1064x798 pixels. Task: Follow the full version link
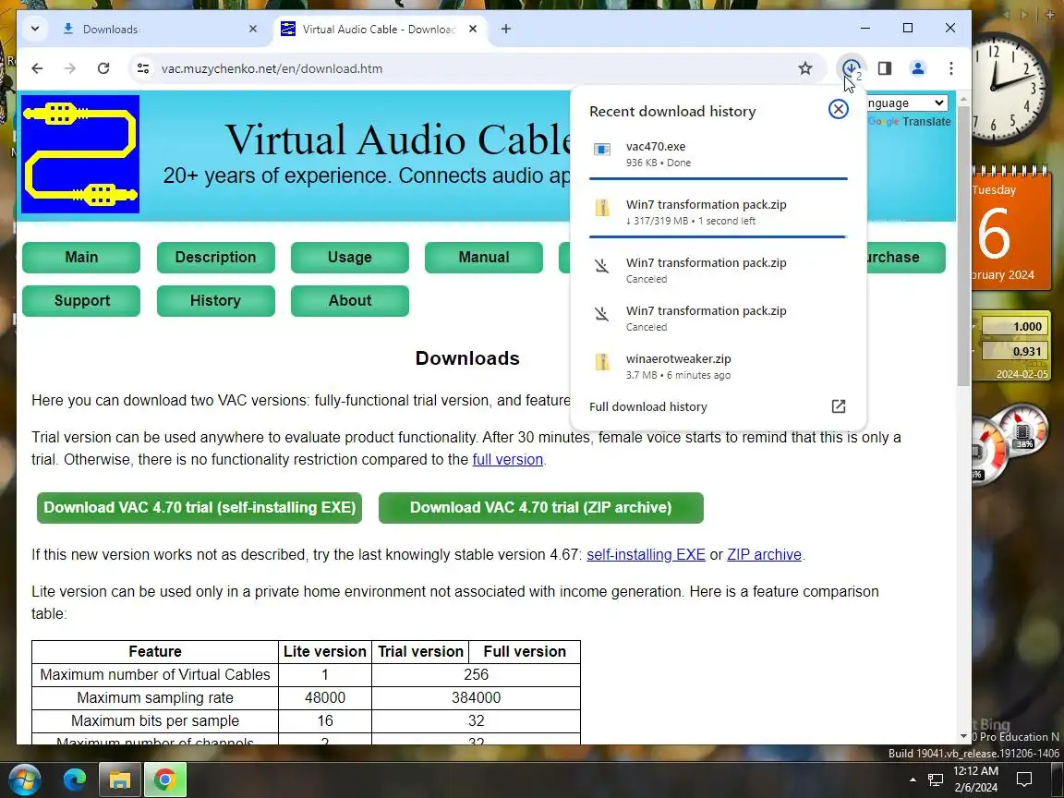tap(508, 459)
